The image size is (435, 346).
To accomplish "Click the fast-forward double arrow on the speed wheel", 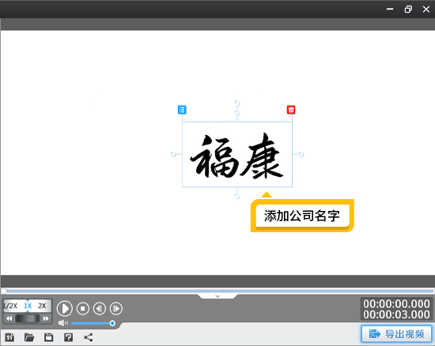I will [x=46, y=318].
